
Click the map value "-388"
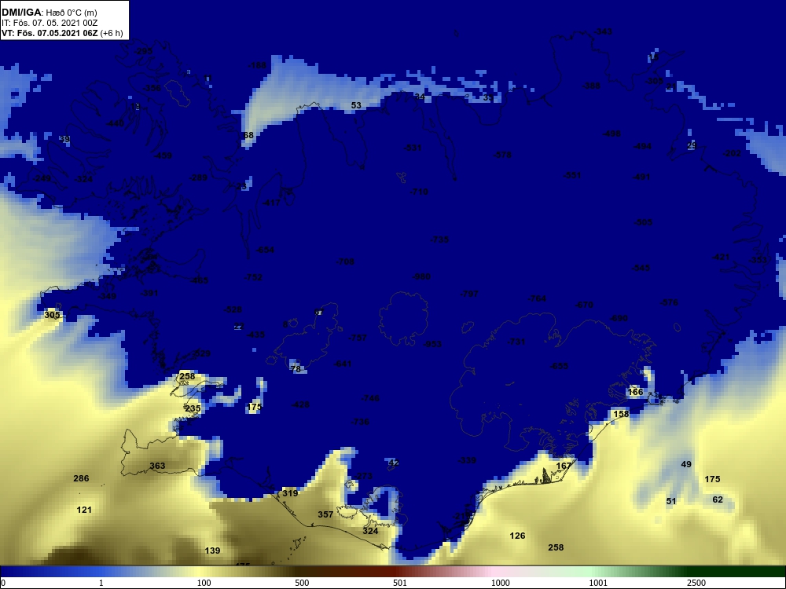(592, 86)
